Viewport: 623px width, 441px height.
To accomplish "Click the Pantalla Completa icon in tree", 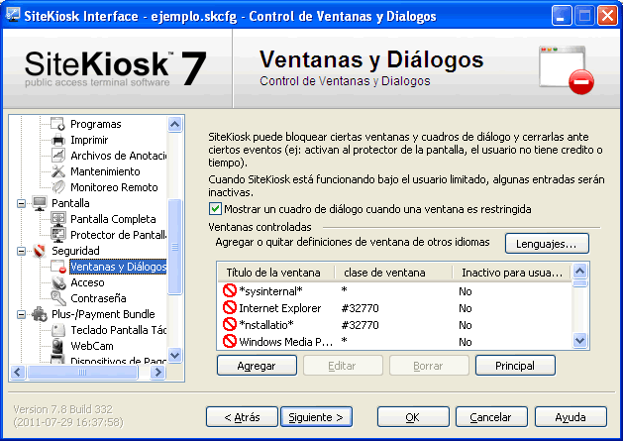I will click(x=58, y=219).
